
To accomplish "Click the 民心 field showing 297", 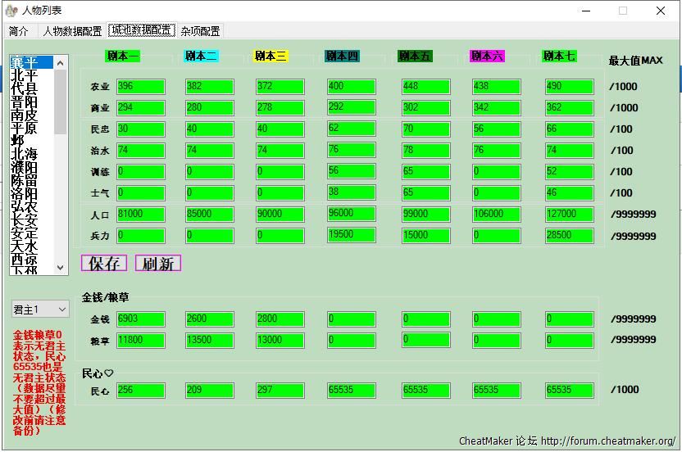I will coord(280,391).
